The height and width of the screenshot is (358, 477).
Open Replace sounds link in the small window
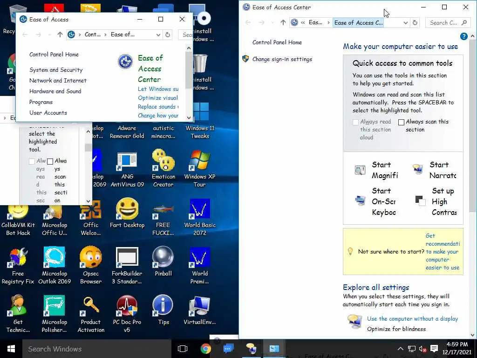[x=158, y=107]
